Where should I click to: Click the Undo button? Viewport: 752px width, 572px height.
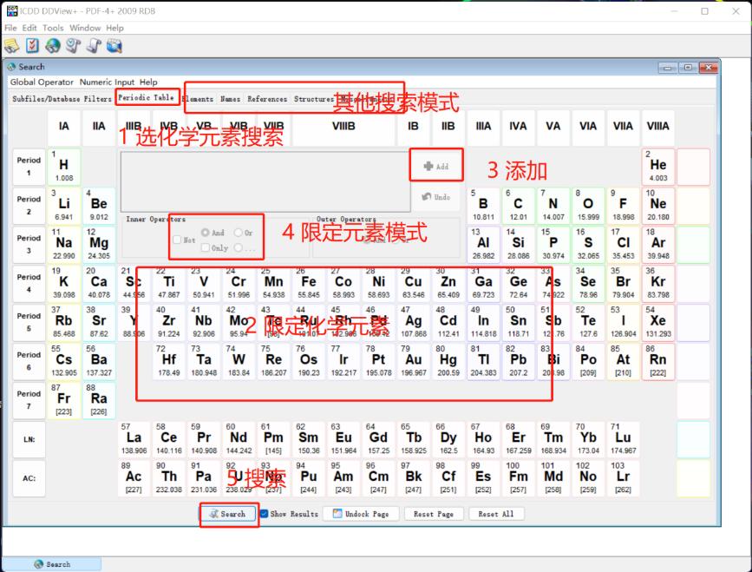[436, 197]
